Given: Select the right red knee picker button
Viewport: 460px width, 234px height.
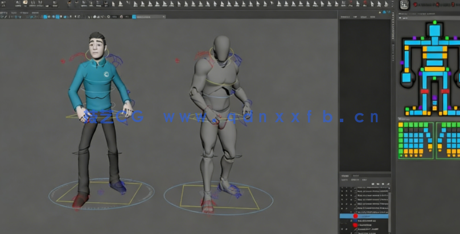Looking at the screenshot, I should coord(446,90).
